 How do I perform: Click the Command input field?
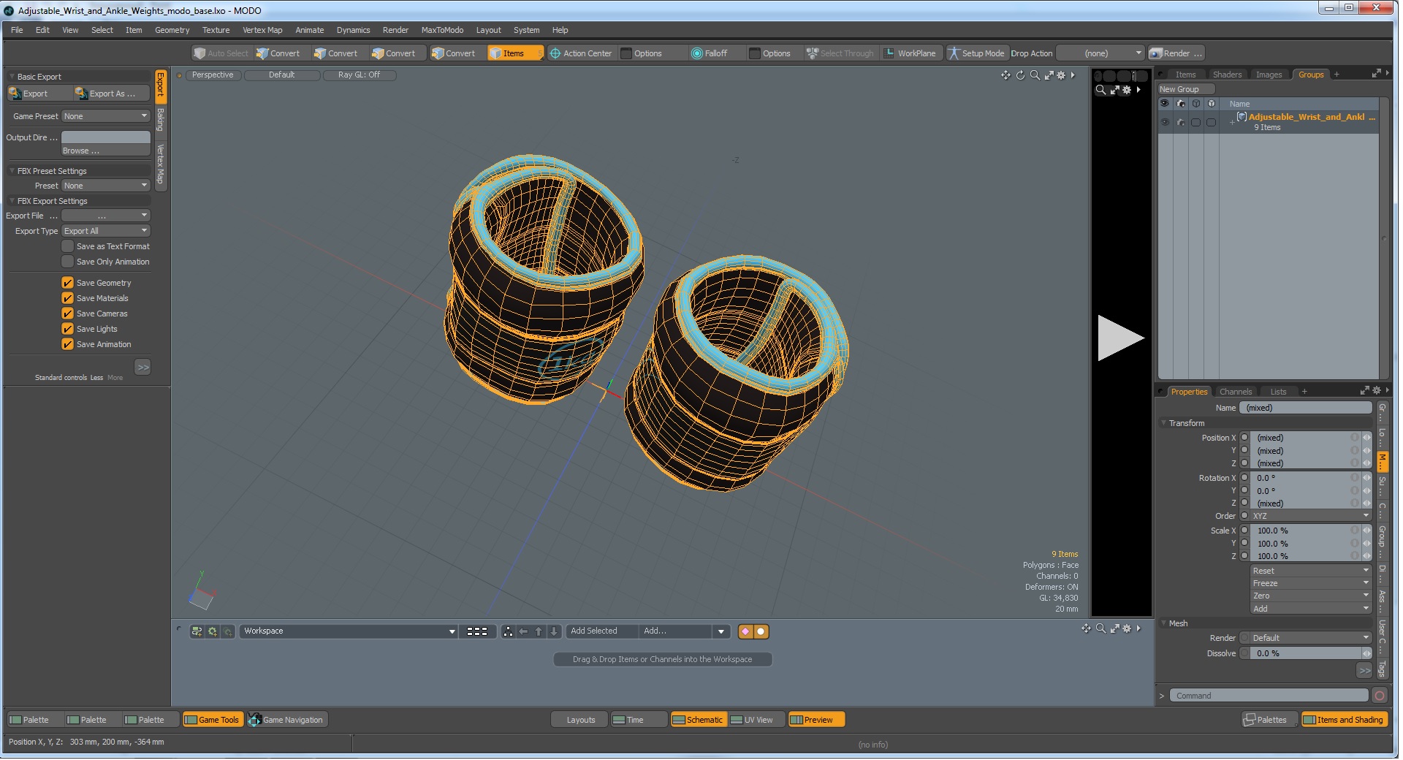(1269, 696)
